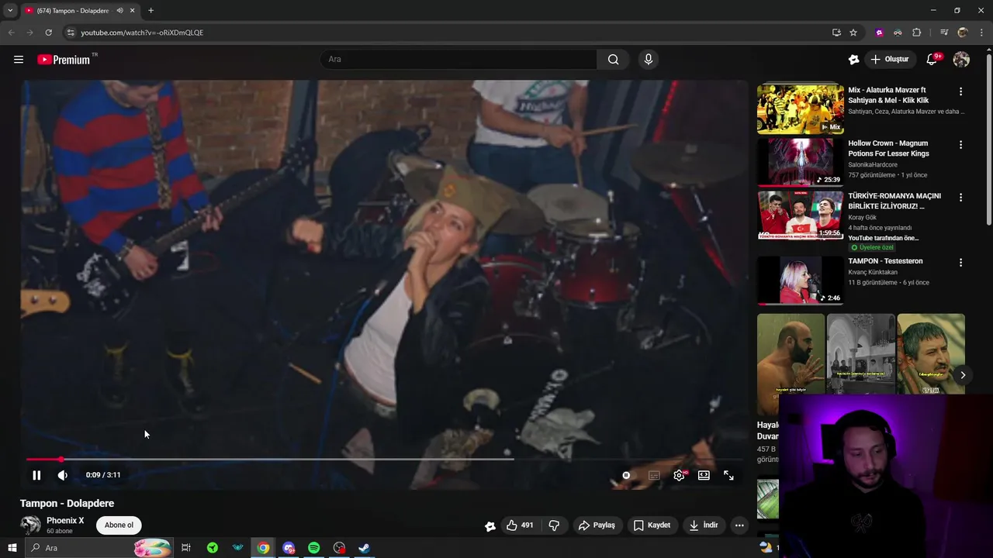This screenshot has width=993, height=558.
Task: Open Spotify from the taskbar
Action: (313, 548)
